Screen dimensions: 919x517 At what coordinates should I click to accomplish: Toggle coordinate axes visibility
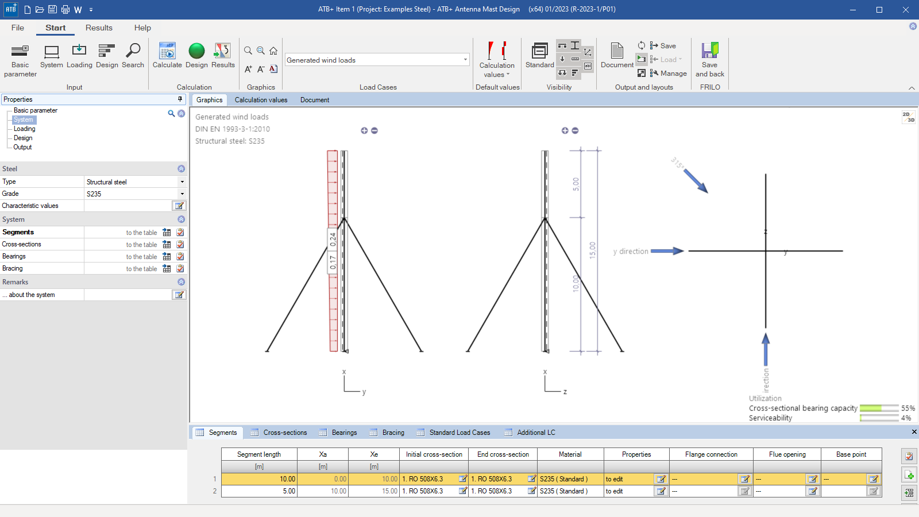(588, 52)
